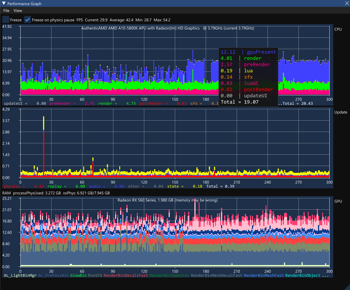
Task: Open the View menu
Action: [x=18, y=10]
